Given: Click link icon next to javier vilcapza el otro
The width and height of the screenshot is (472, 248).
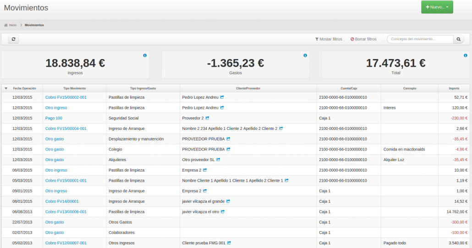Looking at the screenshot, I should pyautogui.click(x=223, y=212).
